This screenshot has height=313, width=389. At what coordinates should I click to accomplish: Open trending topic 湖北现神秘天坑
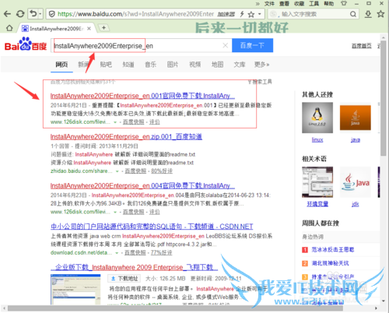coord(330,263)
